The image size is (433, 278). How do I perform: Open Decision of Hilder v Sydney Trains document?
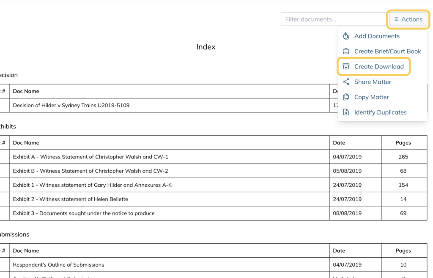pos(71,105)
